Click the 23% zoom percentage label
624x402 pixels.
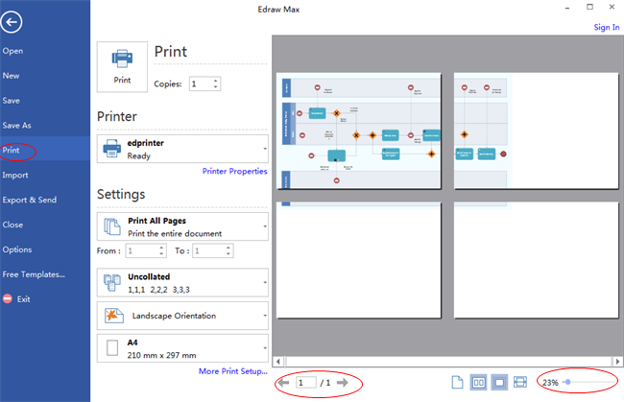point(550,383)
